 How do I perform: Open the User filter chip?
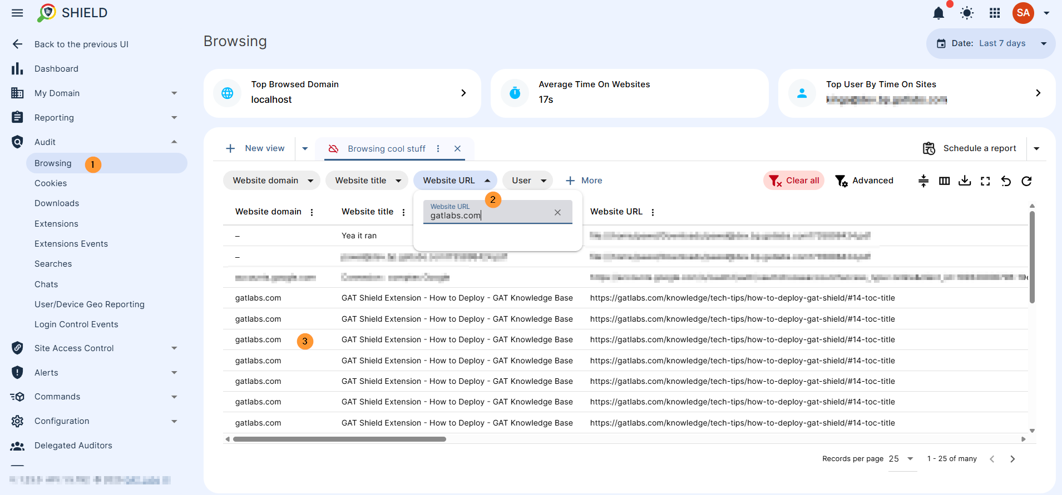(x=527, y=181)
